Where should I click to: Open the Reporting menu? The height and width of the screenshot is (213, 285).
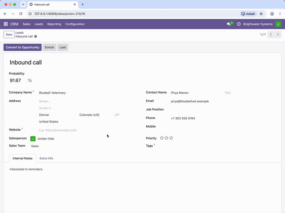54,24
